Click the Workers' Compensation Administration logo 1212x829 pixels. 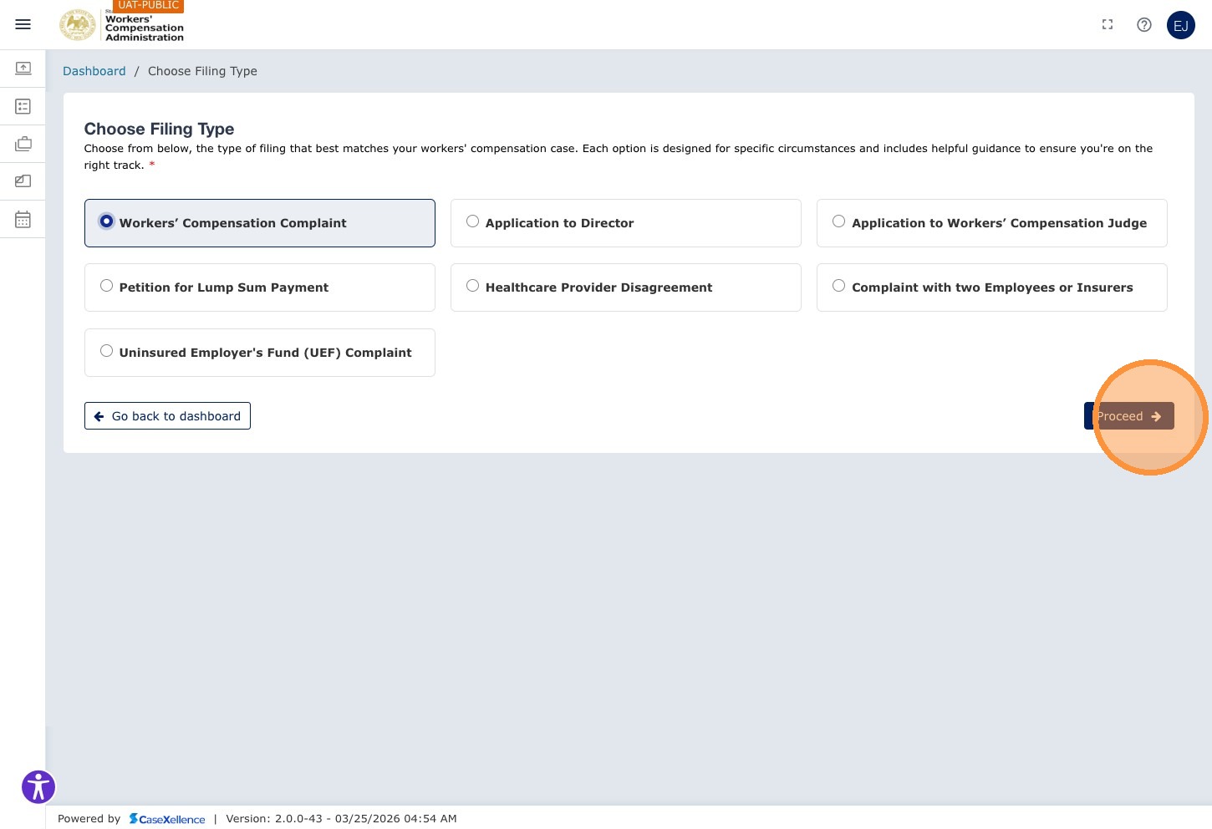click(121, 25)
